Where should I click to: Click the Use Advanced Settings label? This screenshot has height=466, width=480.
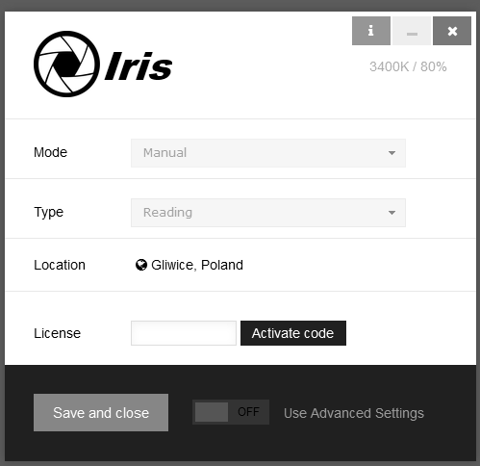[x=354, y=413]
